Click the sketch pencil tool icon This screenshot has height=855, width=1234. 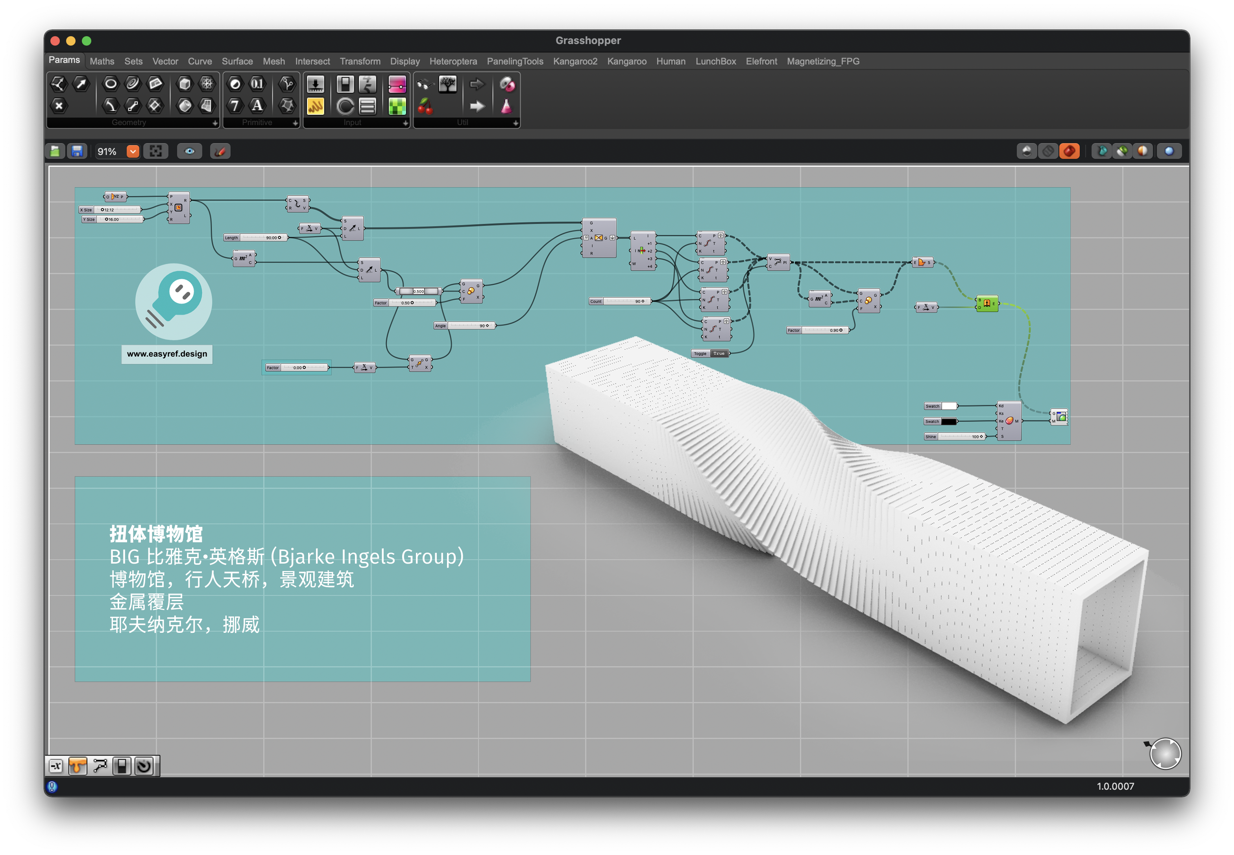click(220, 151)
